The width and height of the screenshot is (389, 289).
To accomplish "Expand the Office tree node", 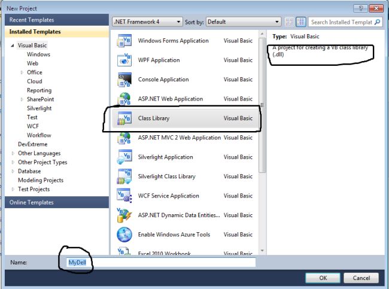I will [22, 72].
